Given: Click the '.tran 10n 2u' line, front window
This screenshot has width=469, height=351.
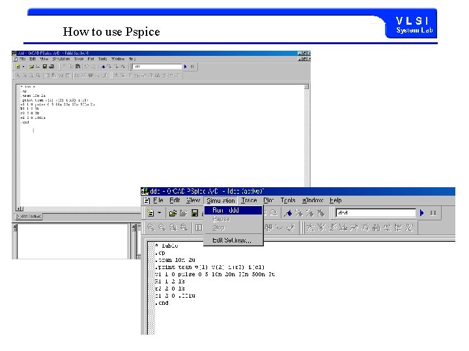Looking at the screenshot, I should 175,260.
